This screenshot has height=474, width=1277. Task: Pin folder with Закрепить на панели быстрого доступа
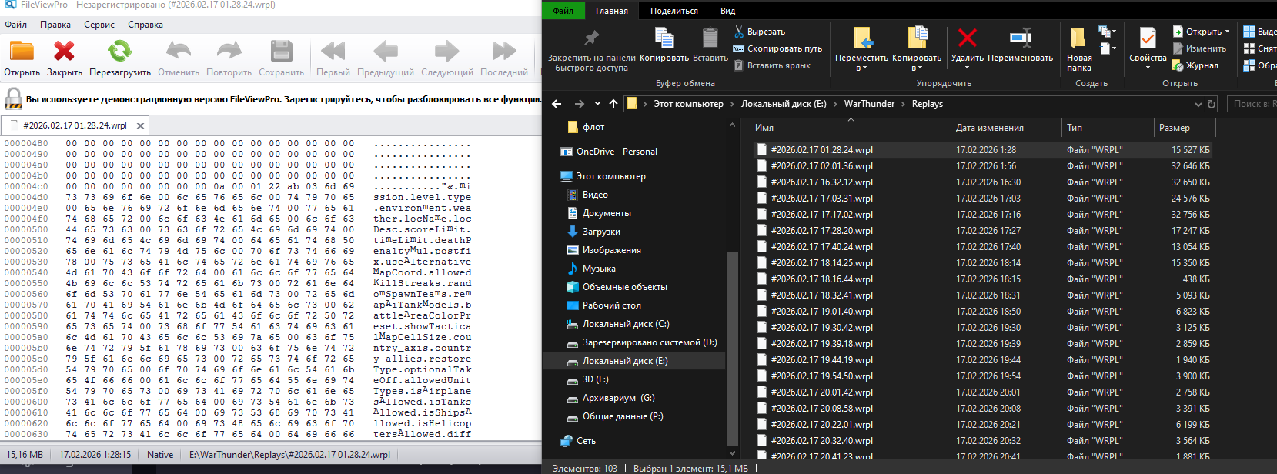(591, 38)
